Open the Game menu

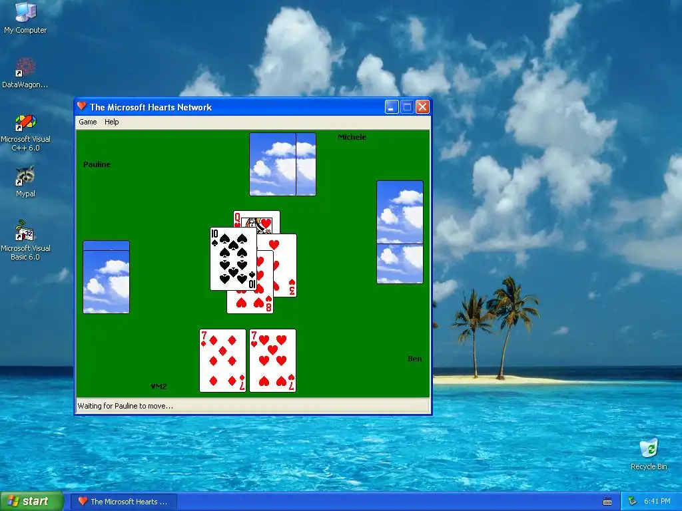click(87, 122)
